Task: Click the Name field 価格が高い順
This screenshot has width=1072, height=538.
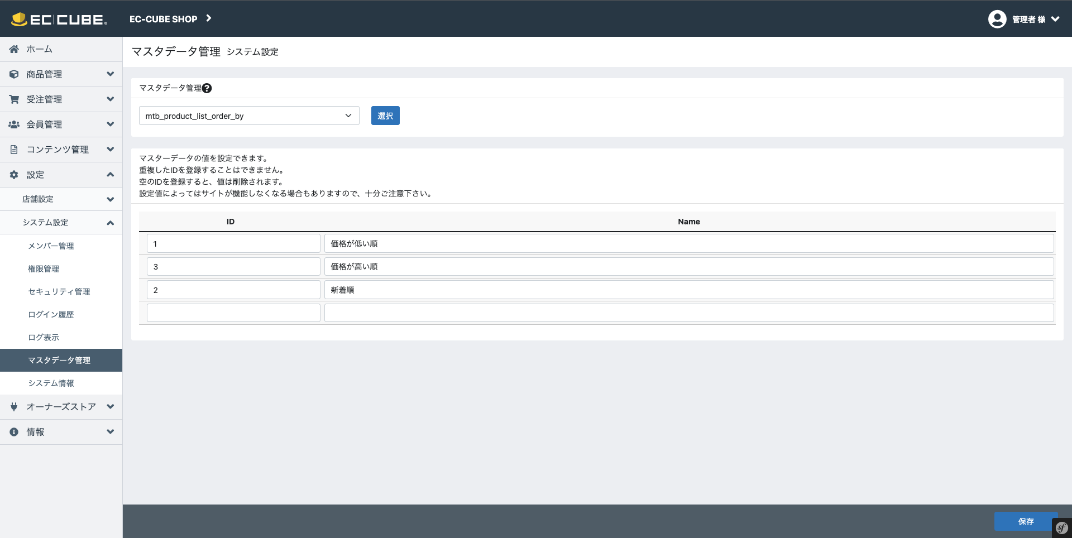Action: 689,266
